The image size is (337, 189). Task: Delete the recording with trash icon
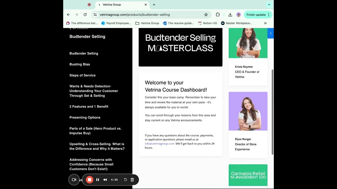click(132, 180)
